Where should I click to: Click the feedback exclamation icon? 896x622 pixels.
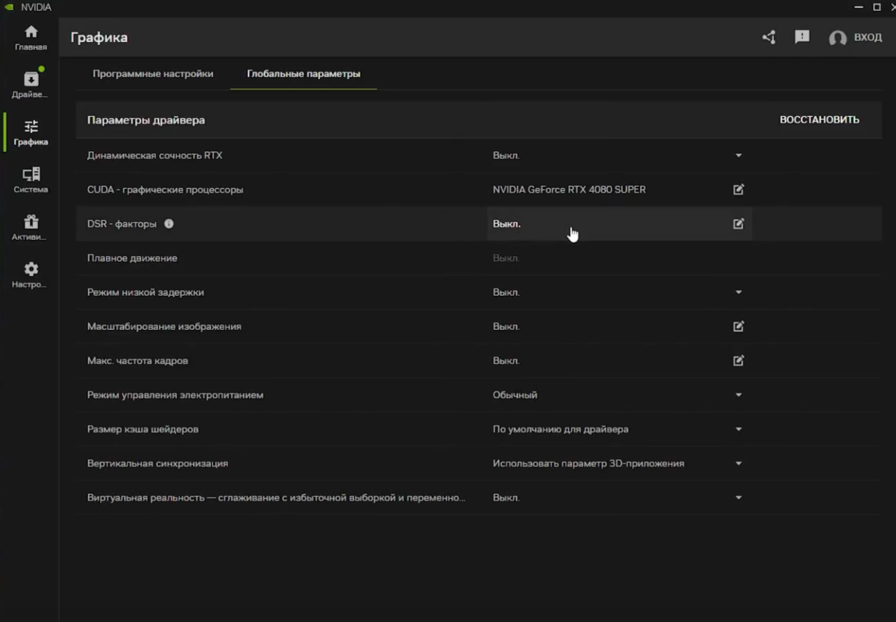[x=802, y=37]
